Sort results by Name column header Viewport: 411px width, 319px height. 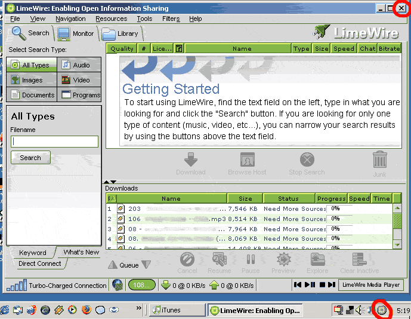[x=238, y=48]
